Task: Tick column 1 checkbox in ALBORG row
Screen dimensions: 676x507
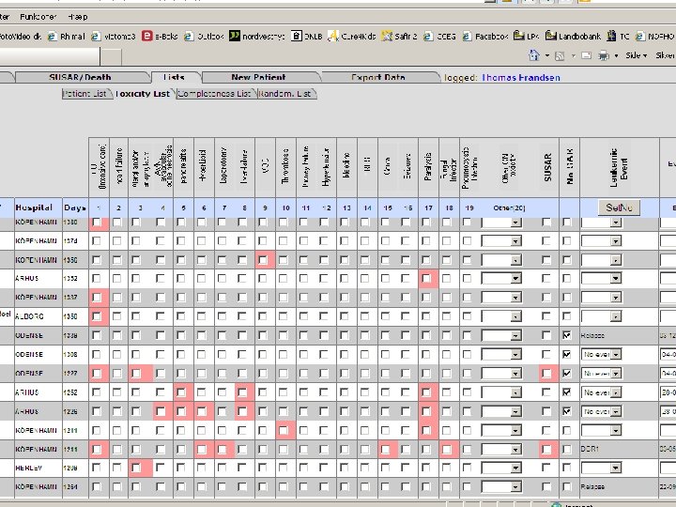Action: tap(97, 316)
